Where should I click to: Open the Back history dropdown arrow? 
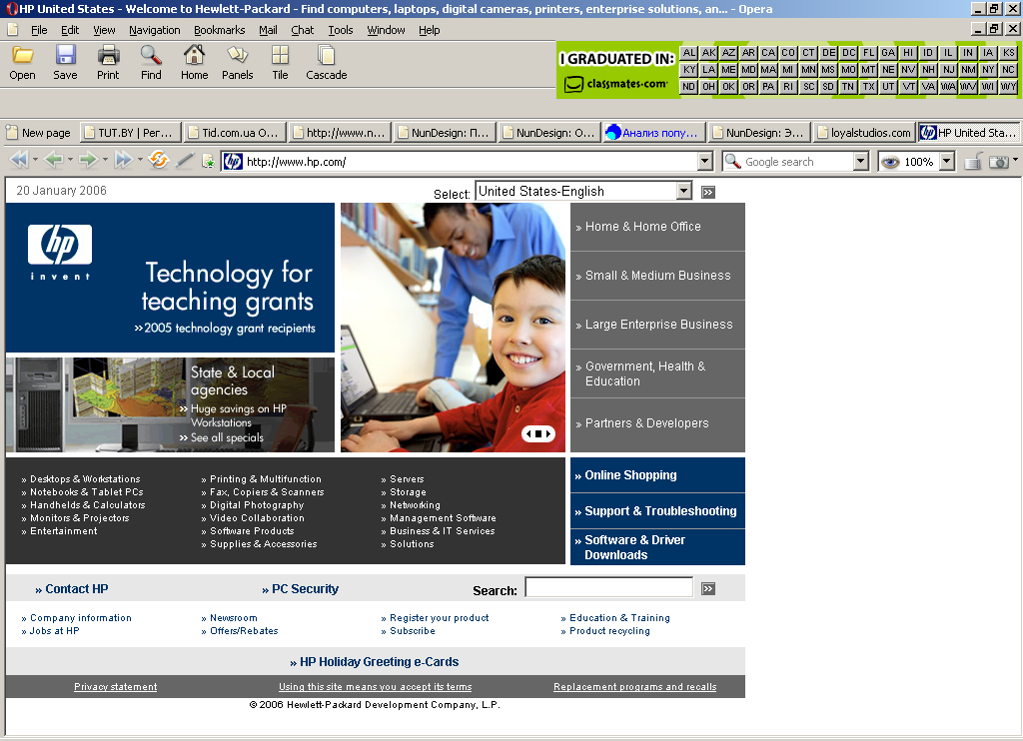pyautogui.click(x=70, y=159)
